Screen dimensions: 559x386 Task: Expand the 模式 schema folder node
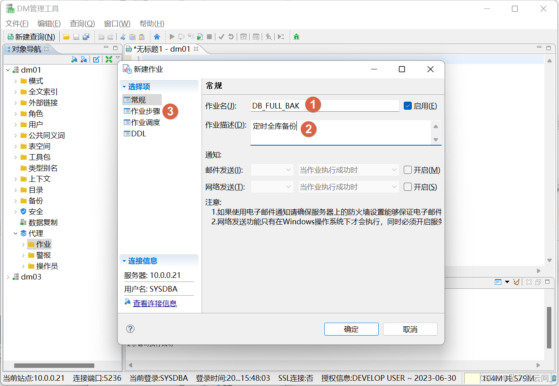pos(16,81)
